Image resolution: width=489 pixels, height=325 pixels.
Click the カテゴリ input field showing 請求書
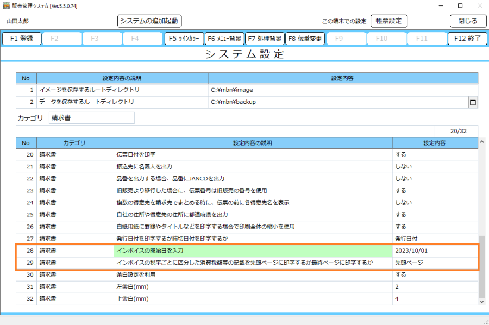(92, 118)
